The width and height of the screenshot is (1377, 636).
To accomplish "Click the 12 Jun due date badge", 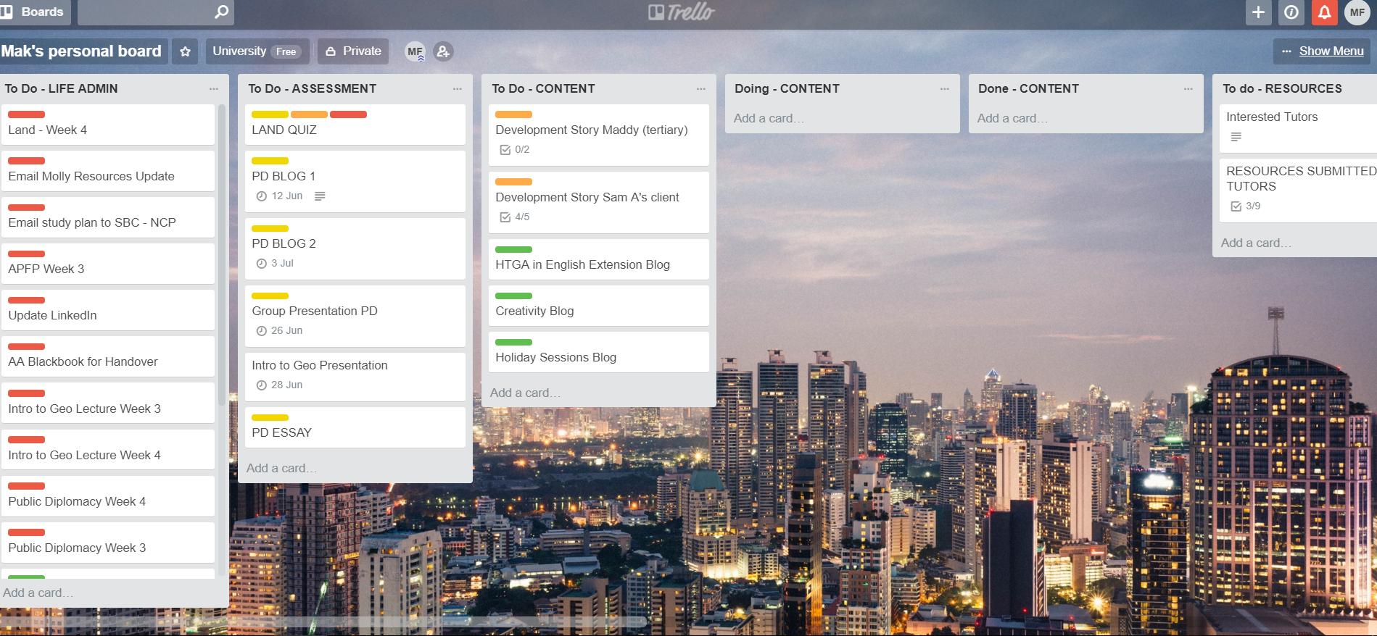I will pos(279,196).
